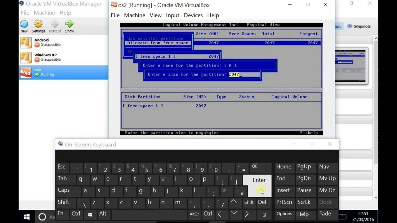
Task: Toggle ScrLk key on On-Screen Keyboard
Action: pyautogui.click(x=306, y=203)
